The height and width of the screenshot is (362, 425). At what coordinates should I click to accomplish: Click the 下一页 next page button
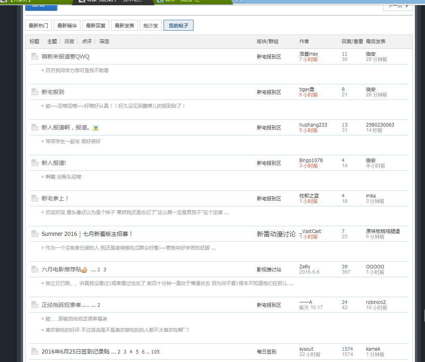[x=398, y=6]
